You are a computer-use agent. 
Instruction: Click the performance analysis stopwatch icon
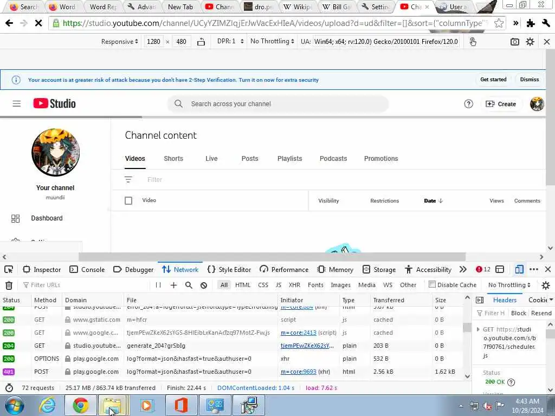coord(9,388)
